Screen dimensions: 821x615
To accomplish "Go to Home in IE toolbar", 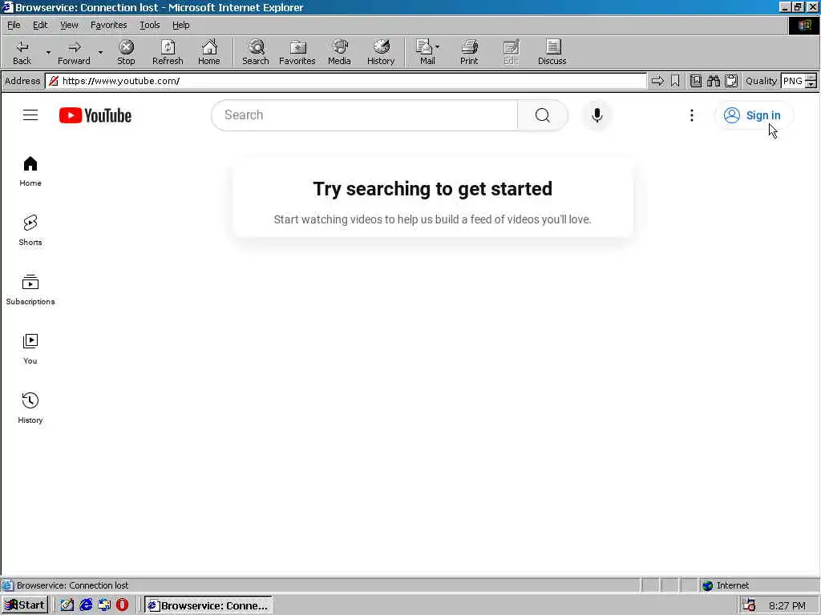I will tap(209, 52).
